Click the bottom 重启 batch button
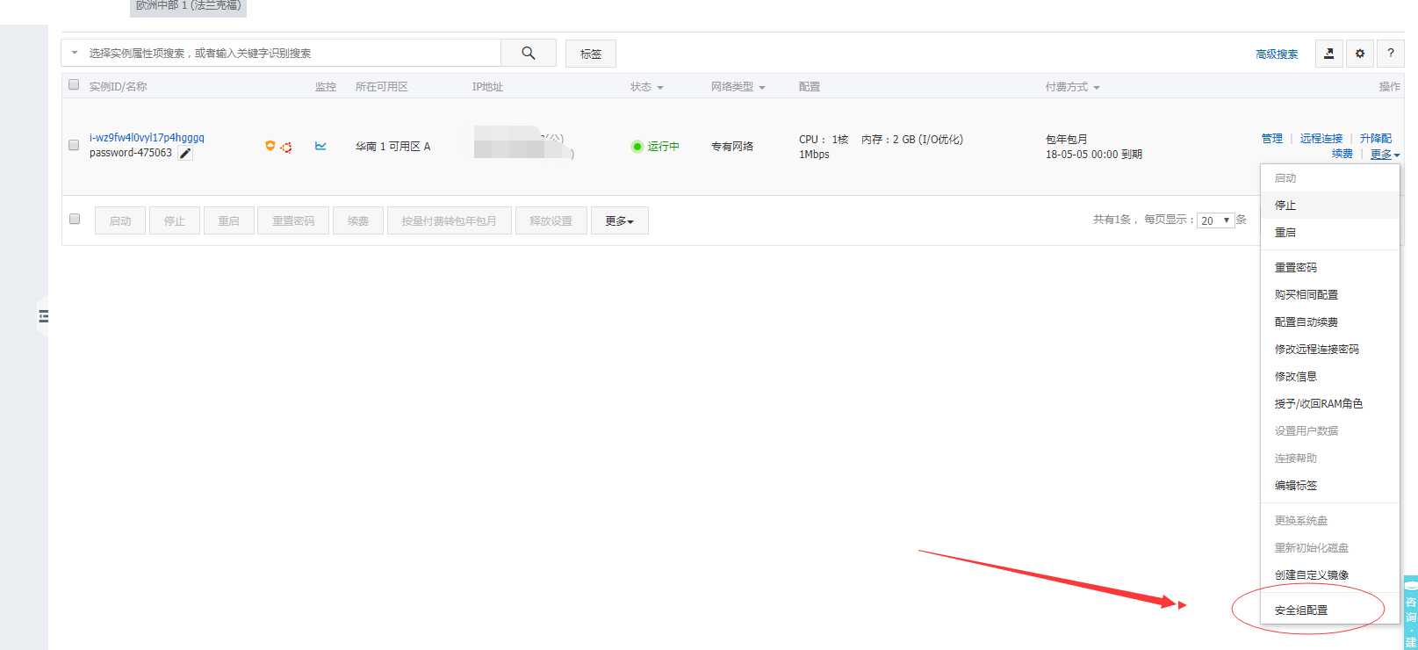The height and width of the screenshot is (650, 1418). (x=229, y=220)
